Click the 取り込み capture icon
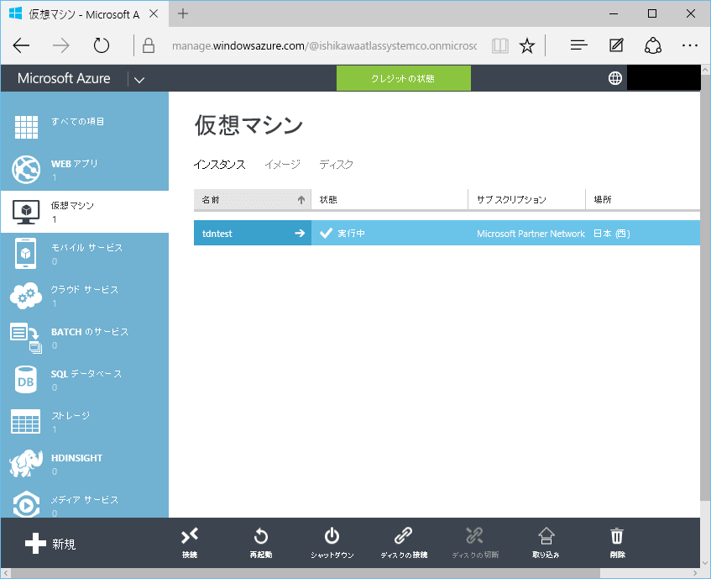This screenshot has width=711, height=579. tap(546, 536)
